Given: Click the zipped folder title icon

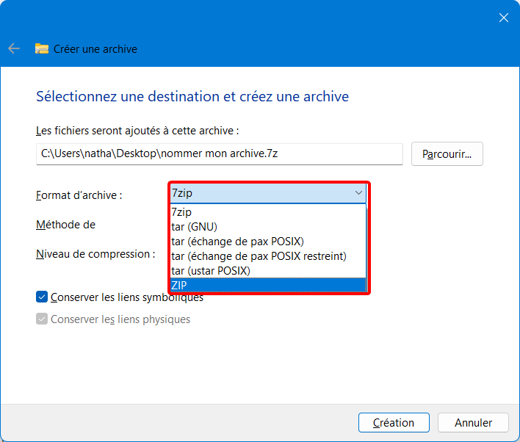Looking at the screenshot, I should pos(42,48).
